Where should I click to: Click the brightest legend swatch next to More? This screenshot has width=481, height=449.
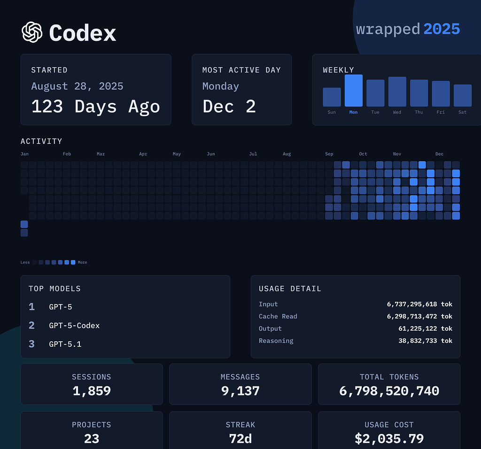[73, 262]
